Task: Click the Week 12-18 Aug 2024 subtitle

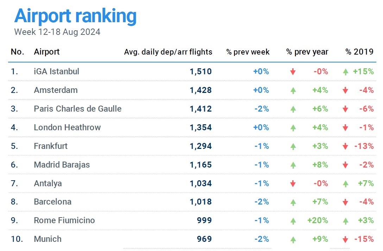Action: click(57, 32)
